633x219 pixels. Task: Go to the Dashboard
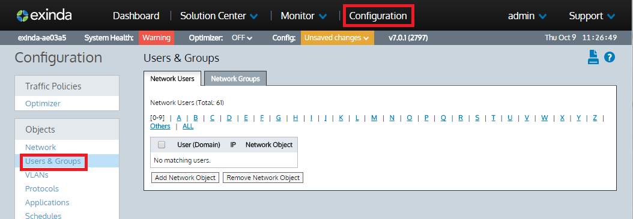pyautogui.click(x=136, y=16)
